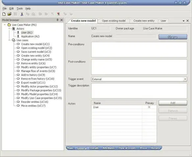This screenshot has width=192, height=157.
Task: Open the tab list dropdown arrow
Action: [183, 21]
